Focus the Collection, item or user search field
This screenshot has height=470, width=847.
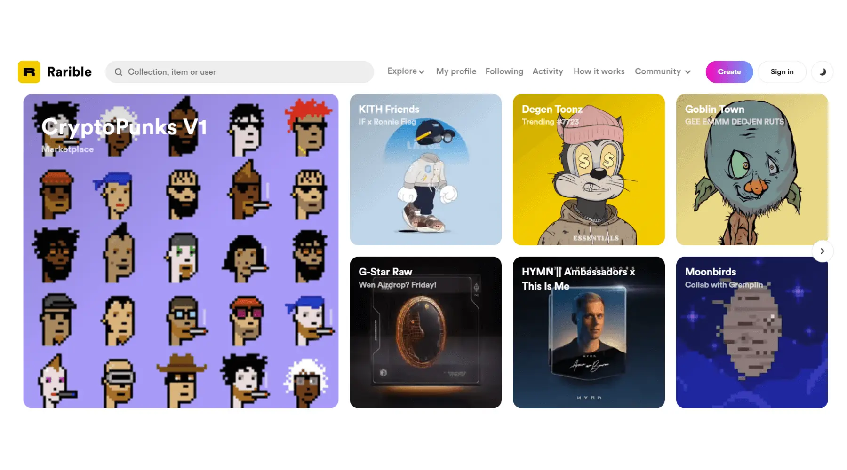[x=240, y=72]
